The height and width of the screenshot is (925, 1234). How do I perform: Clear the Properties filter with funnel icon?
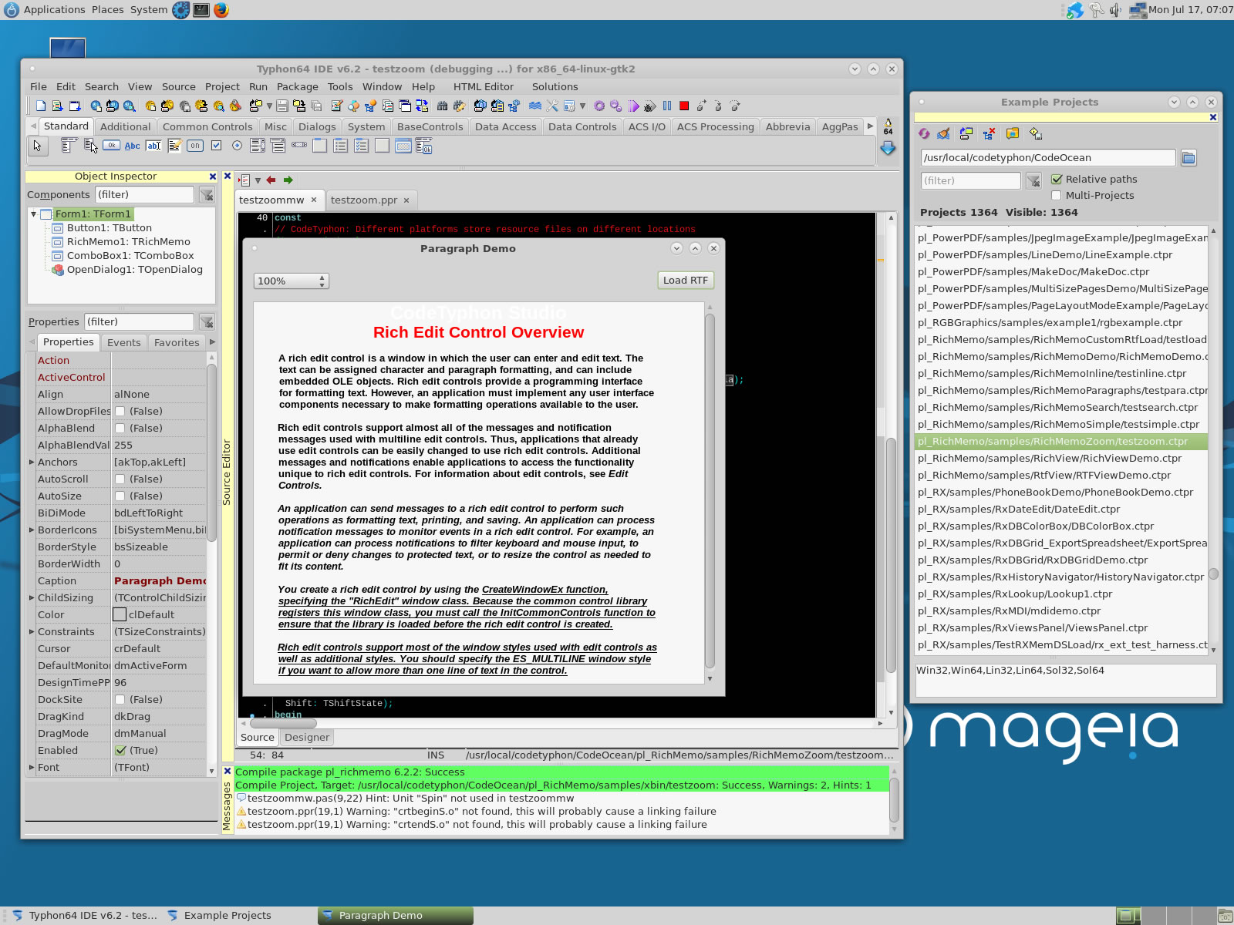pos(207,321)
